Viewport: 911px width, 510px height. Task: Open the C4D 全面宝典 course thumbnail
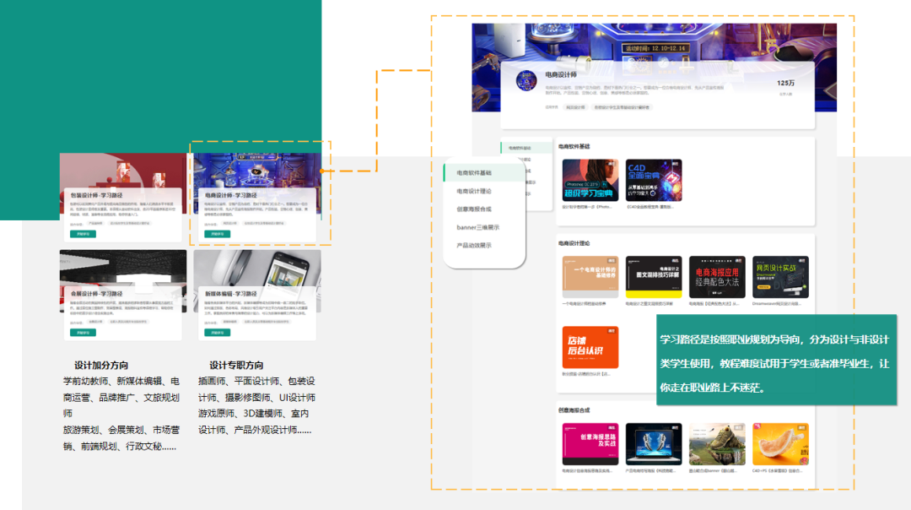(x=654, y=180)
